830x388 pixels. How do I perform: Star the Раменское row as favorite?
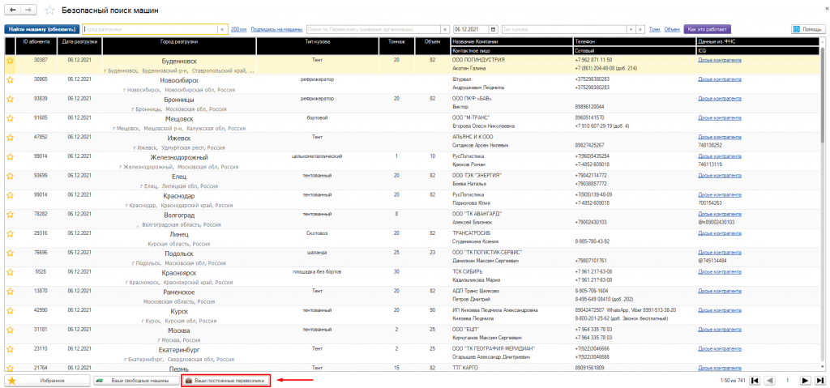point(10,291)
